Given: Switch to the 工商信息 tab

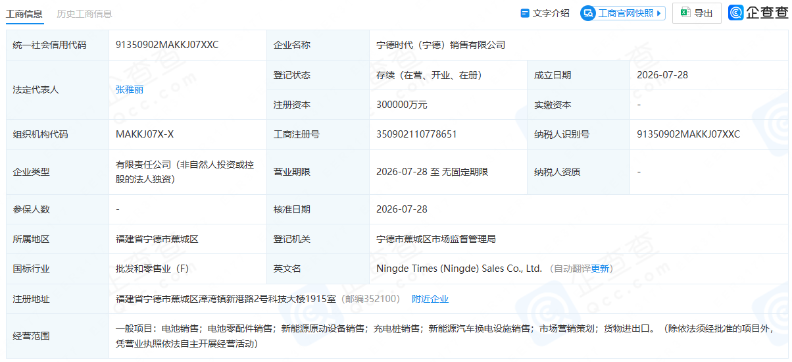Looking at the screenshot, I should [x=24, y=13].
